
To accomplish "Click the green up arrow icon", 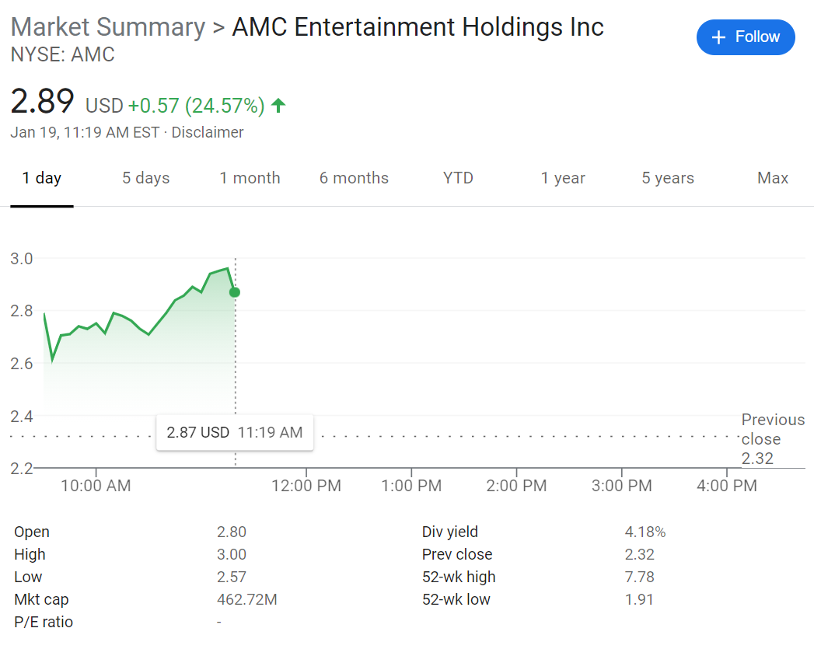I will (x=278, y=105).
